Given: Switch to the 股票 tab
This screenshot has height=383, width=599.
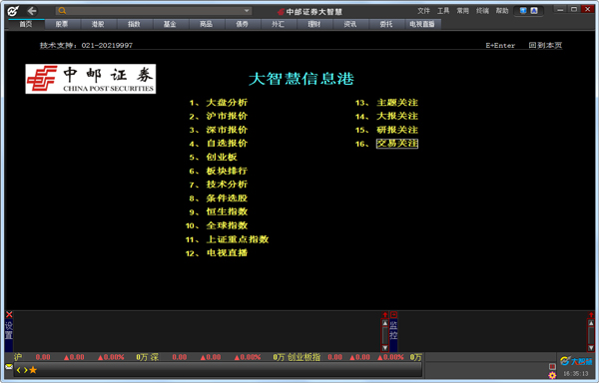Looking at the screenshot, I should (x=62, y=24).
